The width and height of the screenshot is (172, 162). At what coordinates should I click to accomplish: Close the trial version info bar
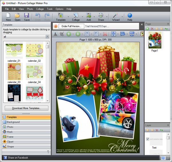(x=142, y=25)
